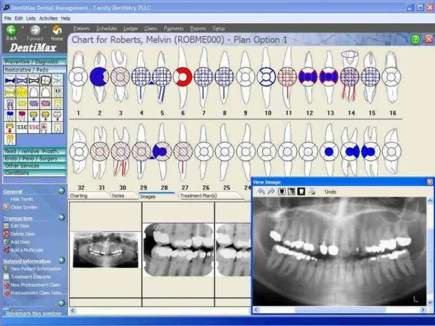Screen dimensions: 435x326
Task: Switch to the Charting tab
Action: (x=88, y=196)
